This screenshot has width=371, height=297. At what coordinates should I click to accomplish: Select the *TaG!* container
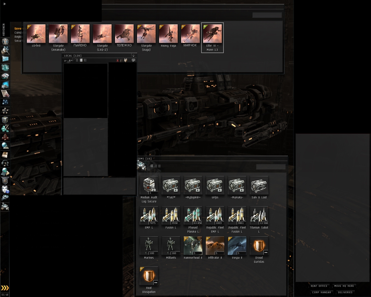point(171,188)
